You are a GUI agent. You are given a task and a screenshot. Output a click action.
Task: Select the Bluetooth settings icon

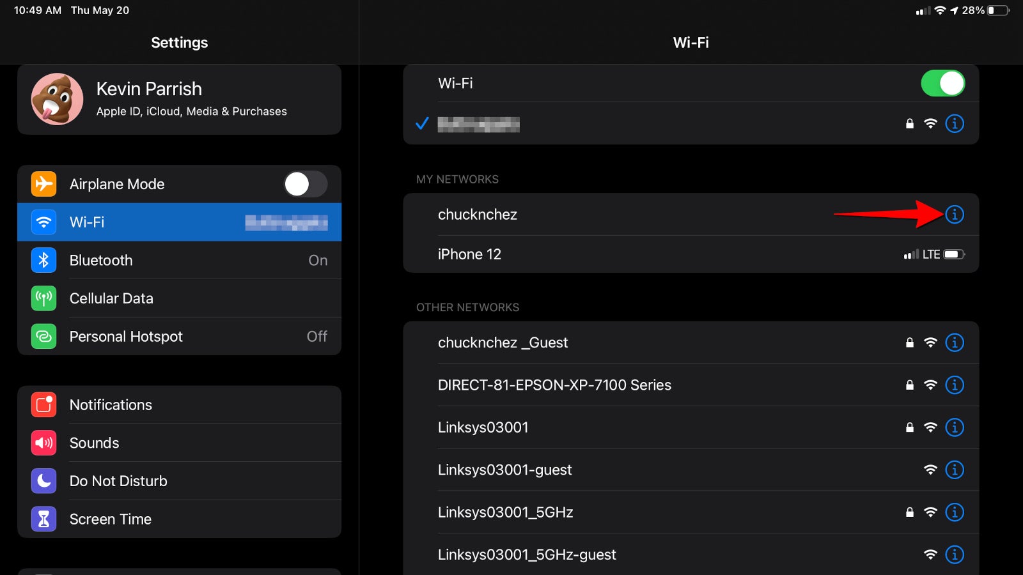pos(43,260)
